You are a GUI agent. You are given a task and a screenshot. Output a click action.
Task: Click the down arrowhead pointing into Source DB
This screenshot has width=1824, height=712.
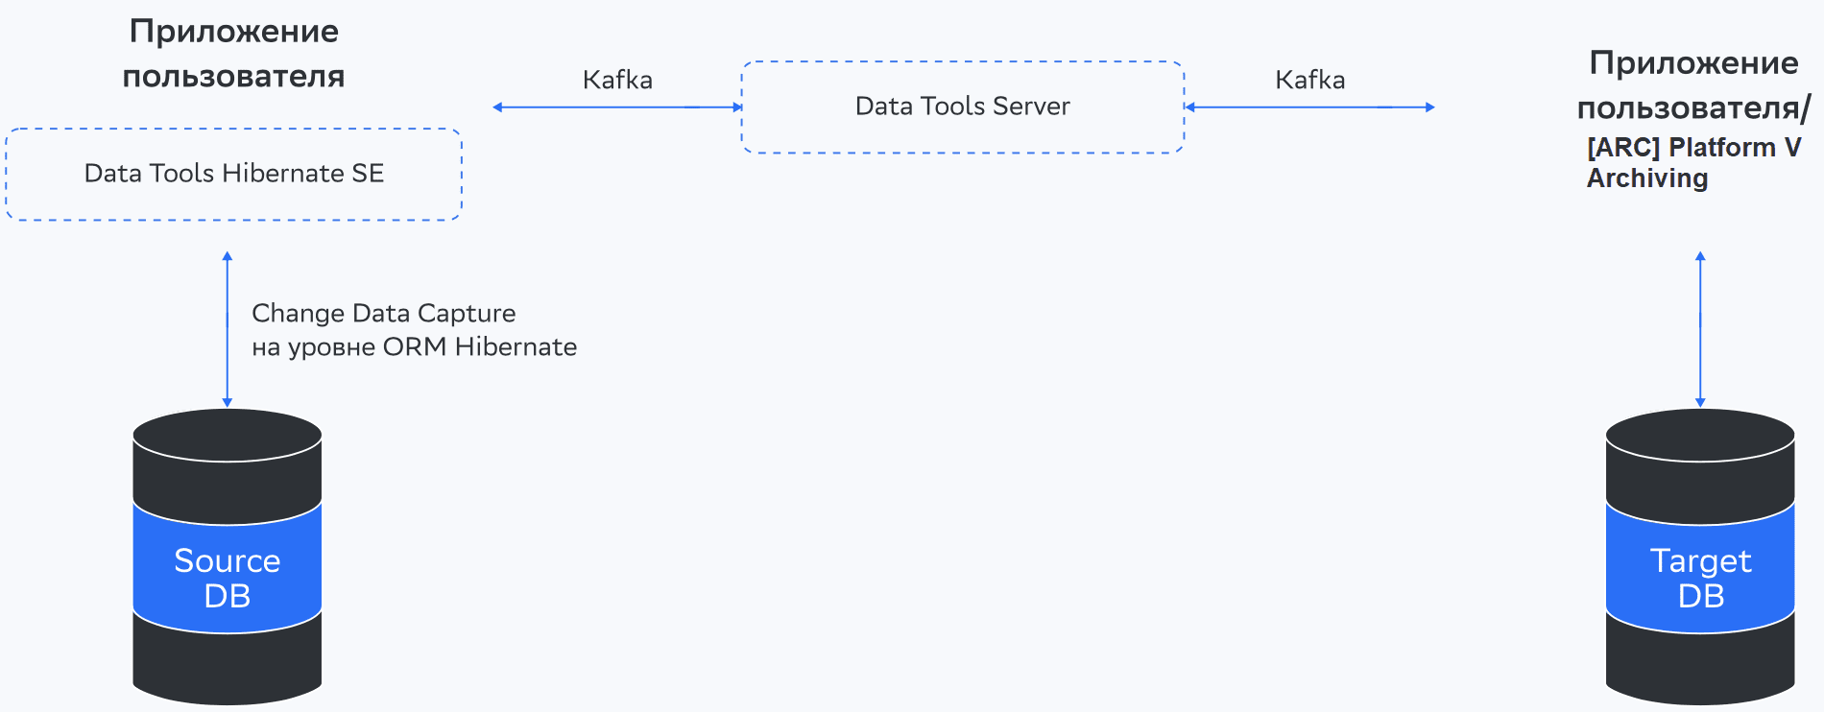click(228, 402)
